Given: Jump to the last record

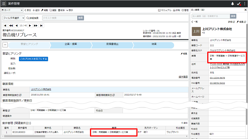Looking at the screenshot, I should (41, 25).
